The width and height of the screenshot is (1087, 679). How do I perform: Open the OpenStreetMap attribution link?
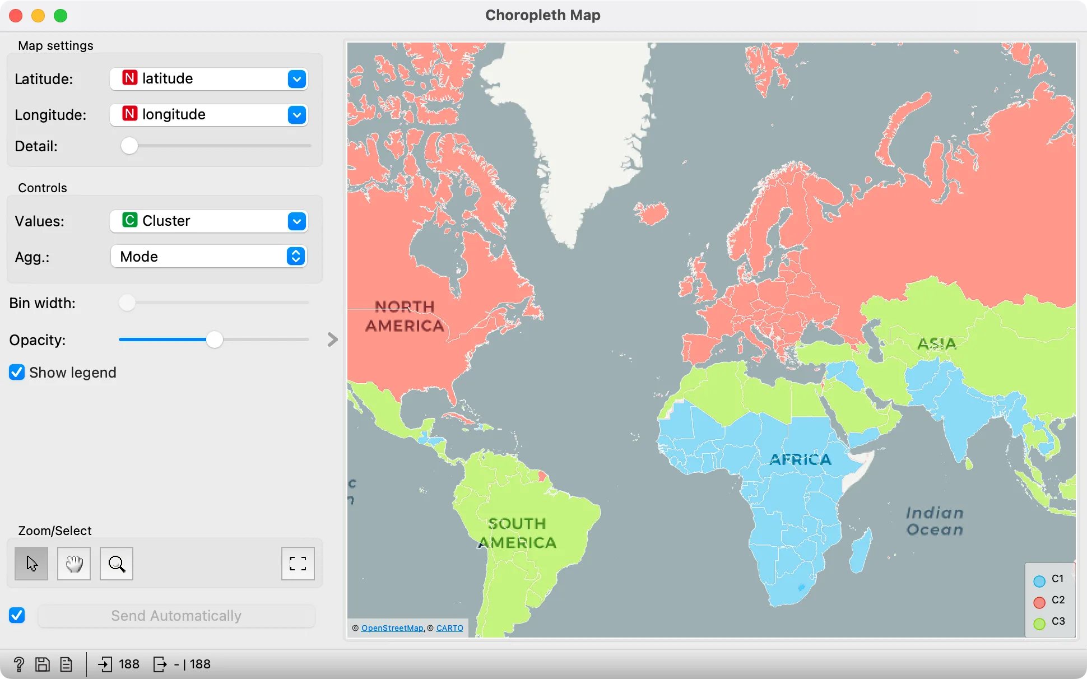[392, 628]
